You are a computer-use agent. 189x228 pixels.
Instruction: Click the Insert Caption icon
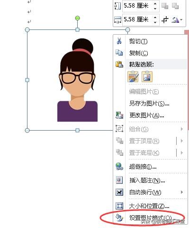click(119, 180)
